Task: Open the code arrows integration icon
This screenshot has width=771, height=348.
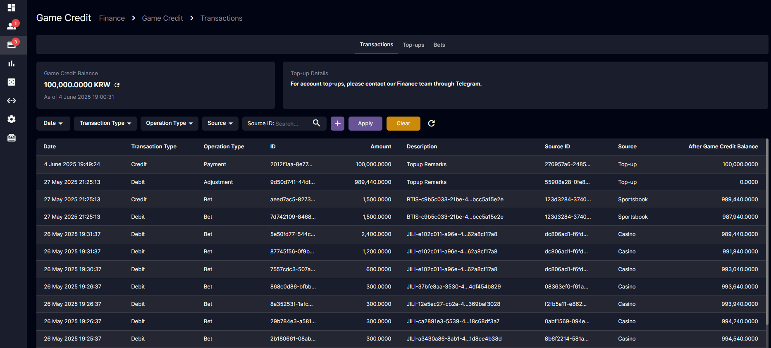Action: (12, 100)
